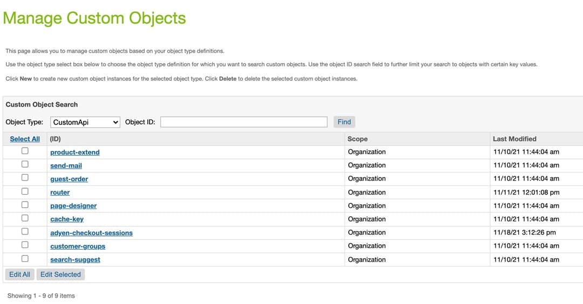Open the customer-groups object
Viewport: 583px width, 304px height.
[78, 246]
